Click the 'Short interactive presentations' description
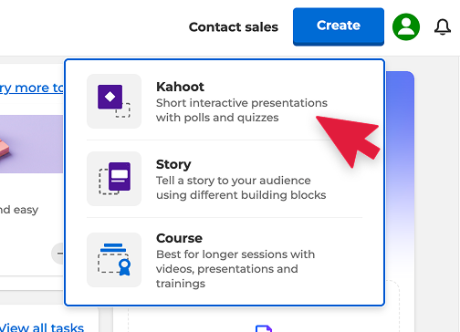 242,110
